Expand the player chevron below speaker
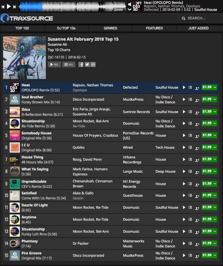The height and width of the screenshot is (266, 223). click(x=129, y=9)
